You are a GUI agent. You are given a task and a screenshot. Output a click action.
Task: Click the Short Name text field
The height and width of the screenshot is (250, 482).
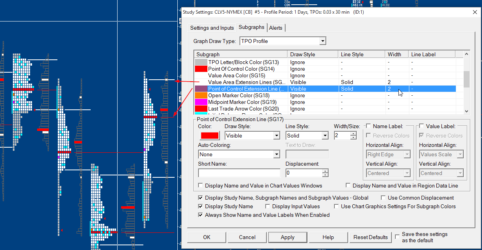pos(239,173)
